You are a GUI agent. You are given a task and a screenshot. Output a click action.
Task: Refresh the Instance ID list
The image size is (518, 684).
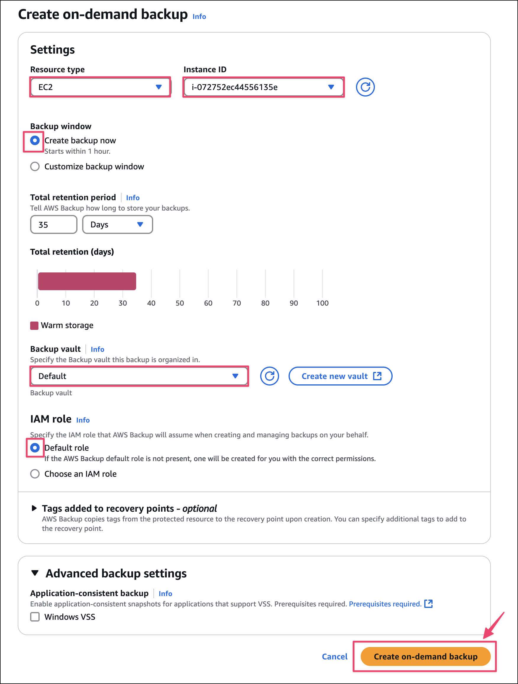click(365, 87)
